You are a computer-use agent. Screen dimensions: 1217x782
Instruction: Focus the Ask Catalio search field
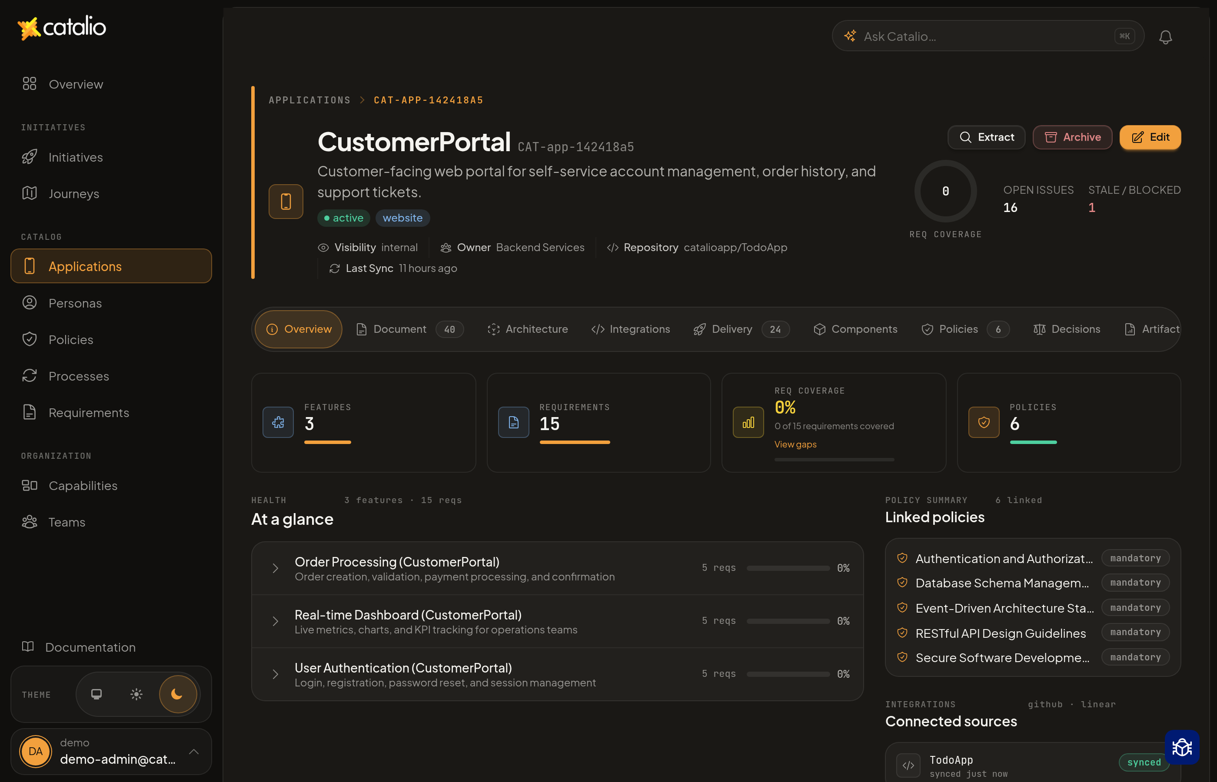988,36
